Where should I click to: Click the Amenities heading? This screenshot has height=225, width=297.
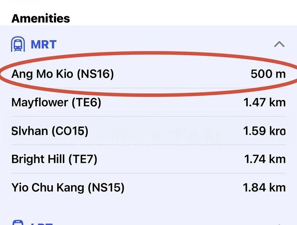click(x=41, y=18)
